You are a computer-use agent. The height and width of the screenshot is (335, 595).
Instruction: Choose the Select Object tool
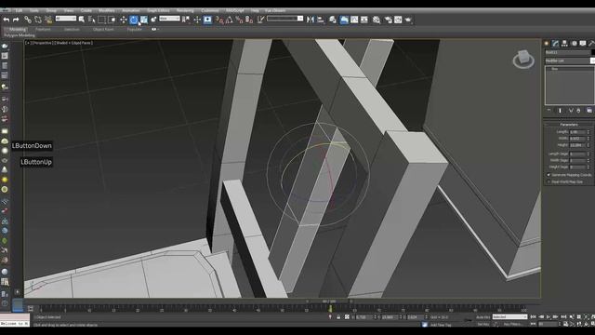tap(82, 20)
